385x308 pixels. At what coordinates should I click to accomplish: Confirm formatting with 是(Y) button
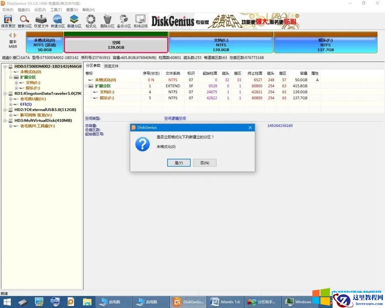point(179,163)
